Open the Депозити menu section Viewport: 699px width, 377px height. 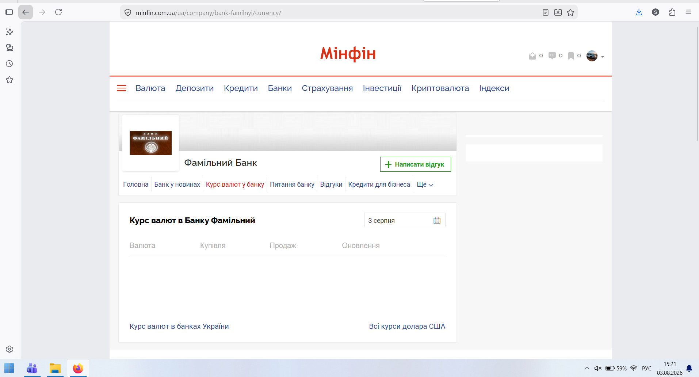tap(195, 88)
